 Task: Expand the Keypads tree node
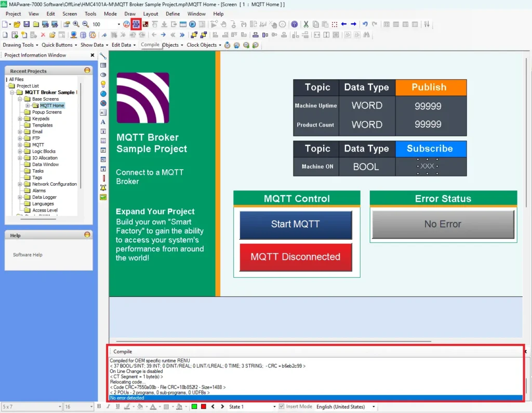point(20,119)
